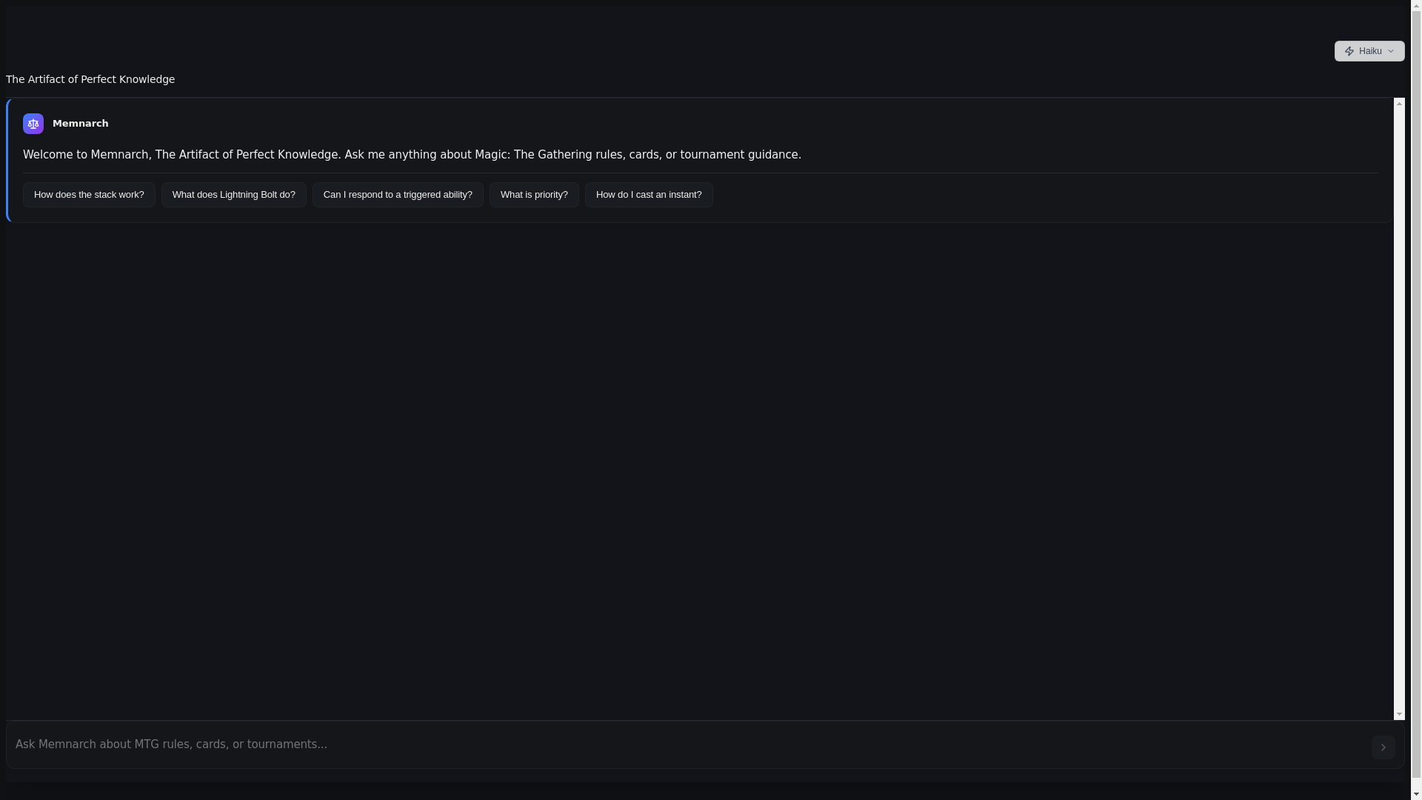Image resolution: width=1422 pixels, height=800 pixels.
Task: Click the Memnarch scales avatar icon
Action: (33, 124)
